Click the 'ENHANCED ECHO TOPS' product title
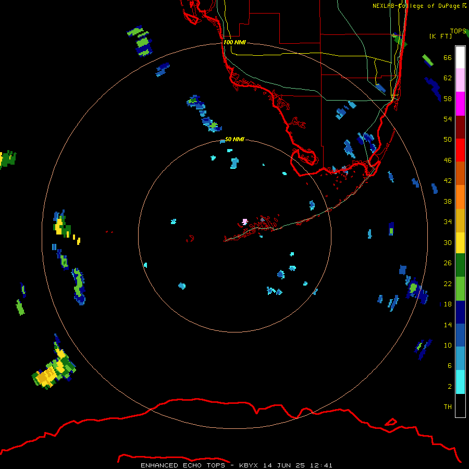The image size is (469, 469). coord(183,465)
